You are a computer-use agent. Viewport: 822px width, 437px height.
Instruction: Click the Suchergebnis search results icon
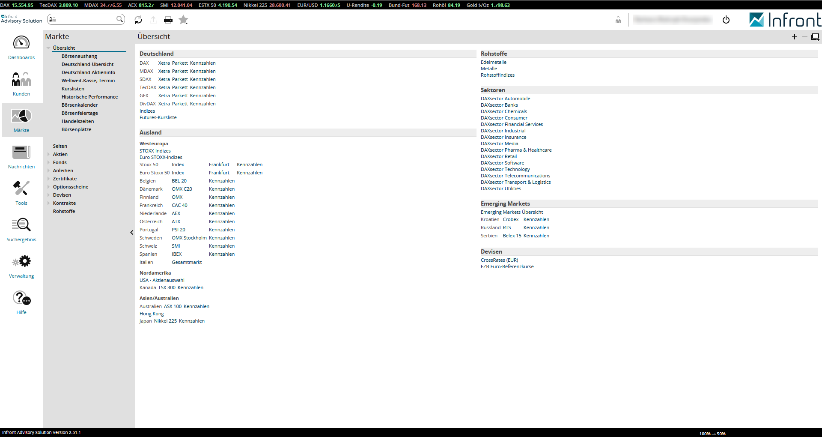point(21,225)
